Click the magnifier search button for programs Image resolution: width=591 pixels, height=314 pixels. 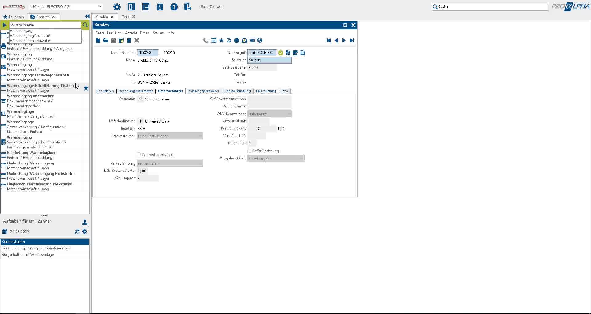coord(85,25)
